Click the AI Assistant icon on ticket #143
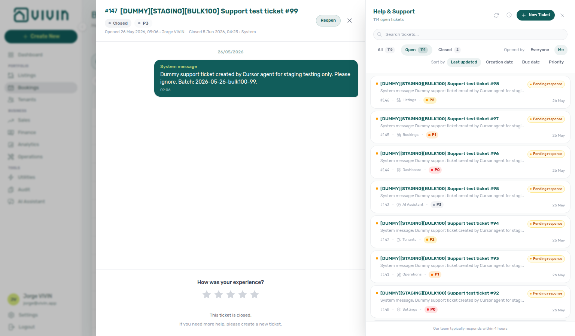The width and height of the screenshot is (575, 336). [x=399, y=205]
